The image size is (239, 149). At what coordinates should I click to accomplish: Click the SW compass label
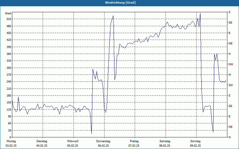click(231, 85)
